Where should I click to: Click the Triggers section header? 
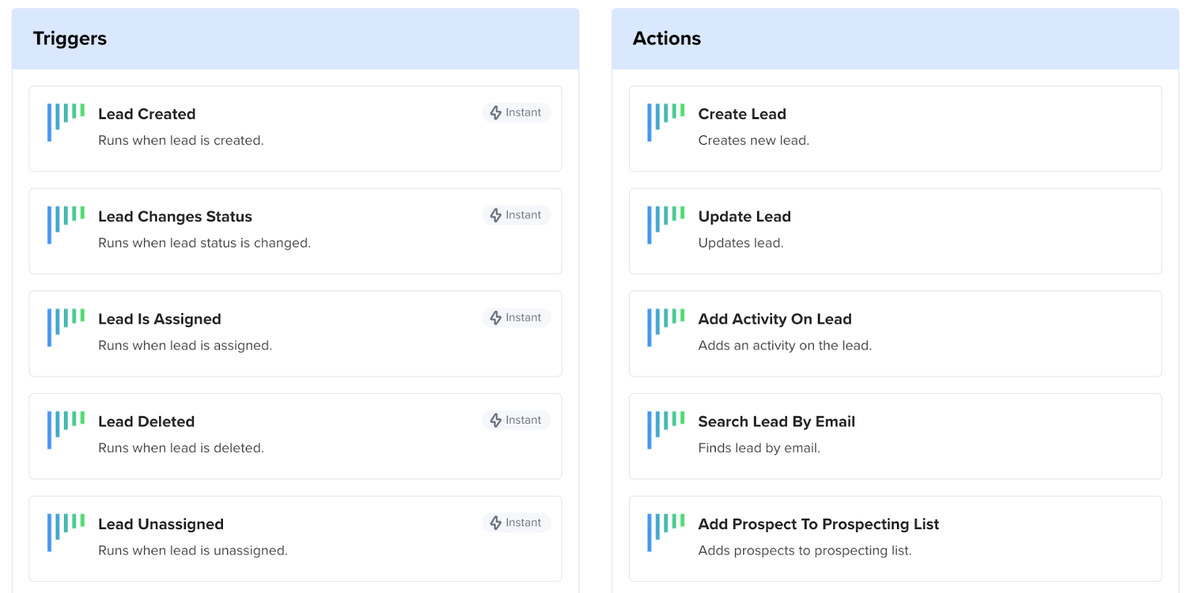[x=70, y=39]
